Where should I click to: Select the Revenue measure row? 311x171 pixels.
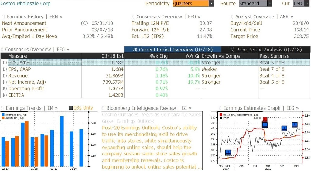click(x=155, y=76)
